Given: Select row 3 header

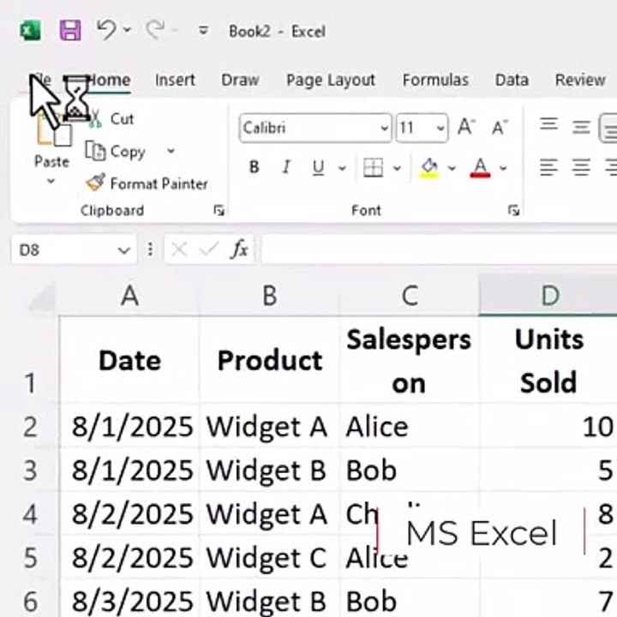Looking at the screenshot, I should pyautogui.click(x=31, y=470).
